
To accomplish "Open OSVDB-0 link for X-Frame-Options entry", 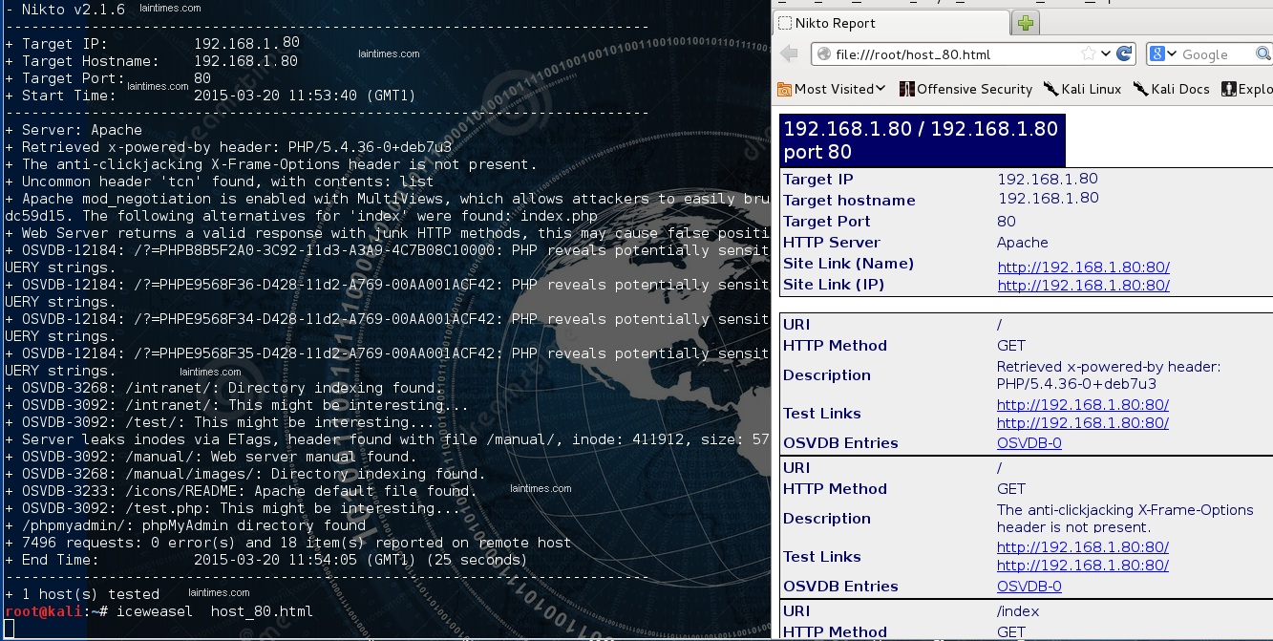I will coord(1029,587).
